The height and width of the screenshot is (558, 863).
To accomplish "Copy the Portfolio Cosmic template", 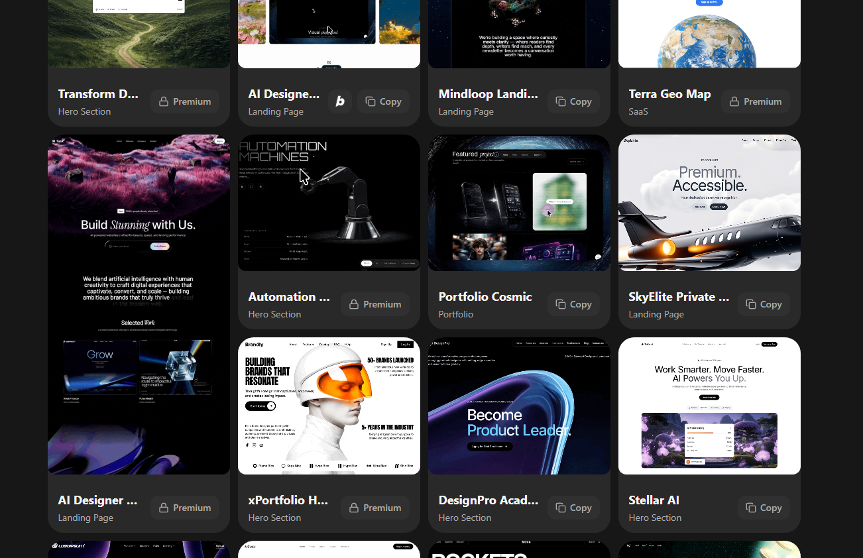I will [x=573, y=304].
